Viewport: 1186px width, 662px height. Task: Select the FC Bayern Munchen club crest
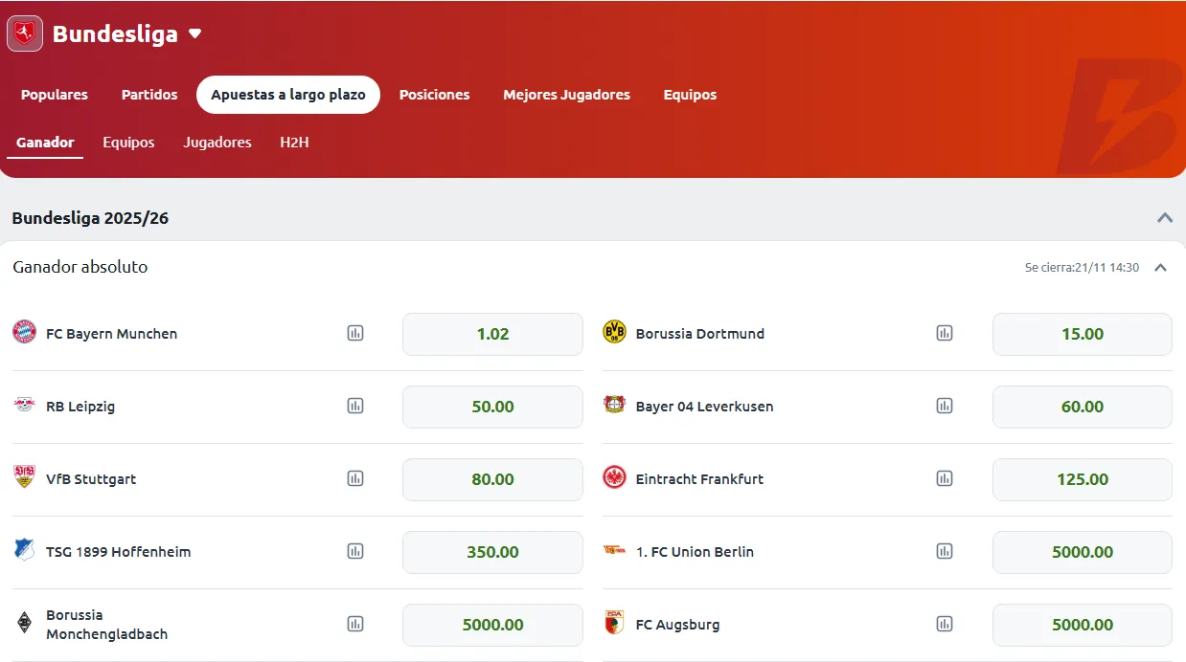[23, 333]
